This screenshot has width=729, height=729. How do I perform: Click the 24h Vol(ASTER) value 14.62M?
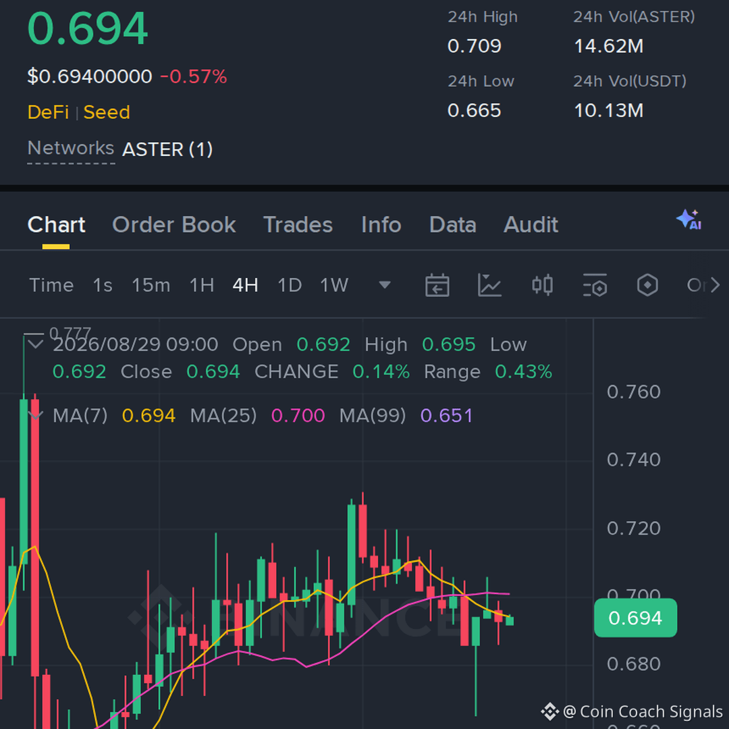[609, 46]
